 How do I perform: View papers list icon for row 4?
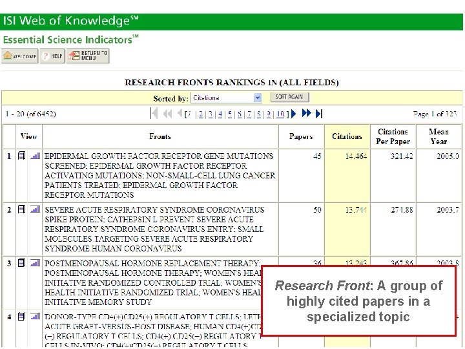coord(22,317)
